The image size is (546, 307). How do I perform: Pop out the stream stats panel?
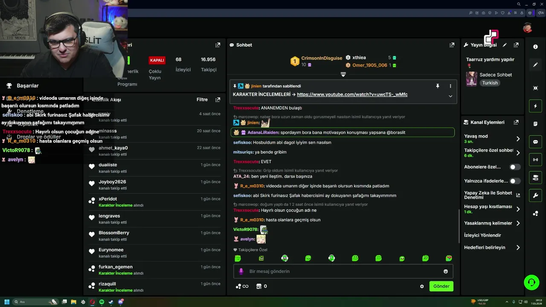pyautogui.click(x=218, y=45)
